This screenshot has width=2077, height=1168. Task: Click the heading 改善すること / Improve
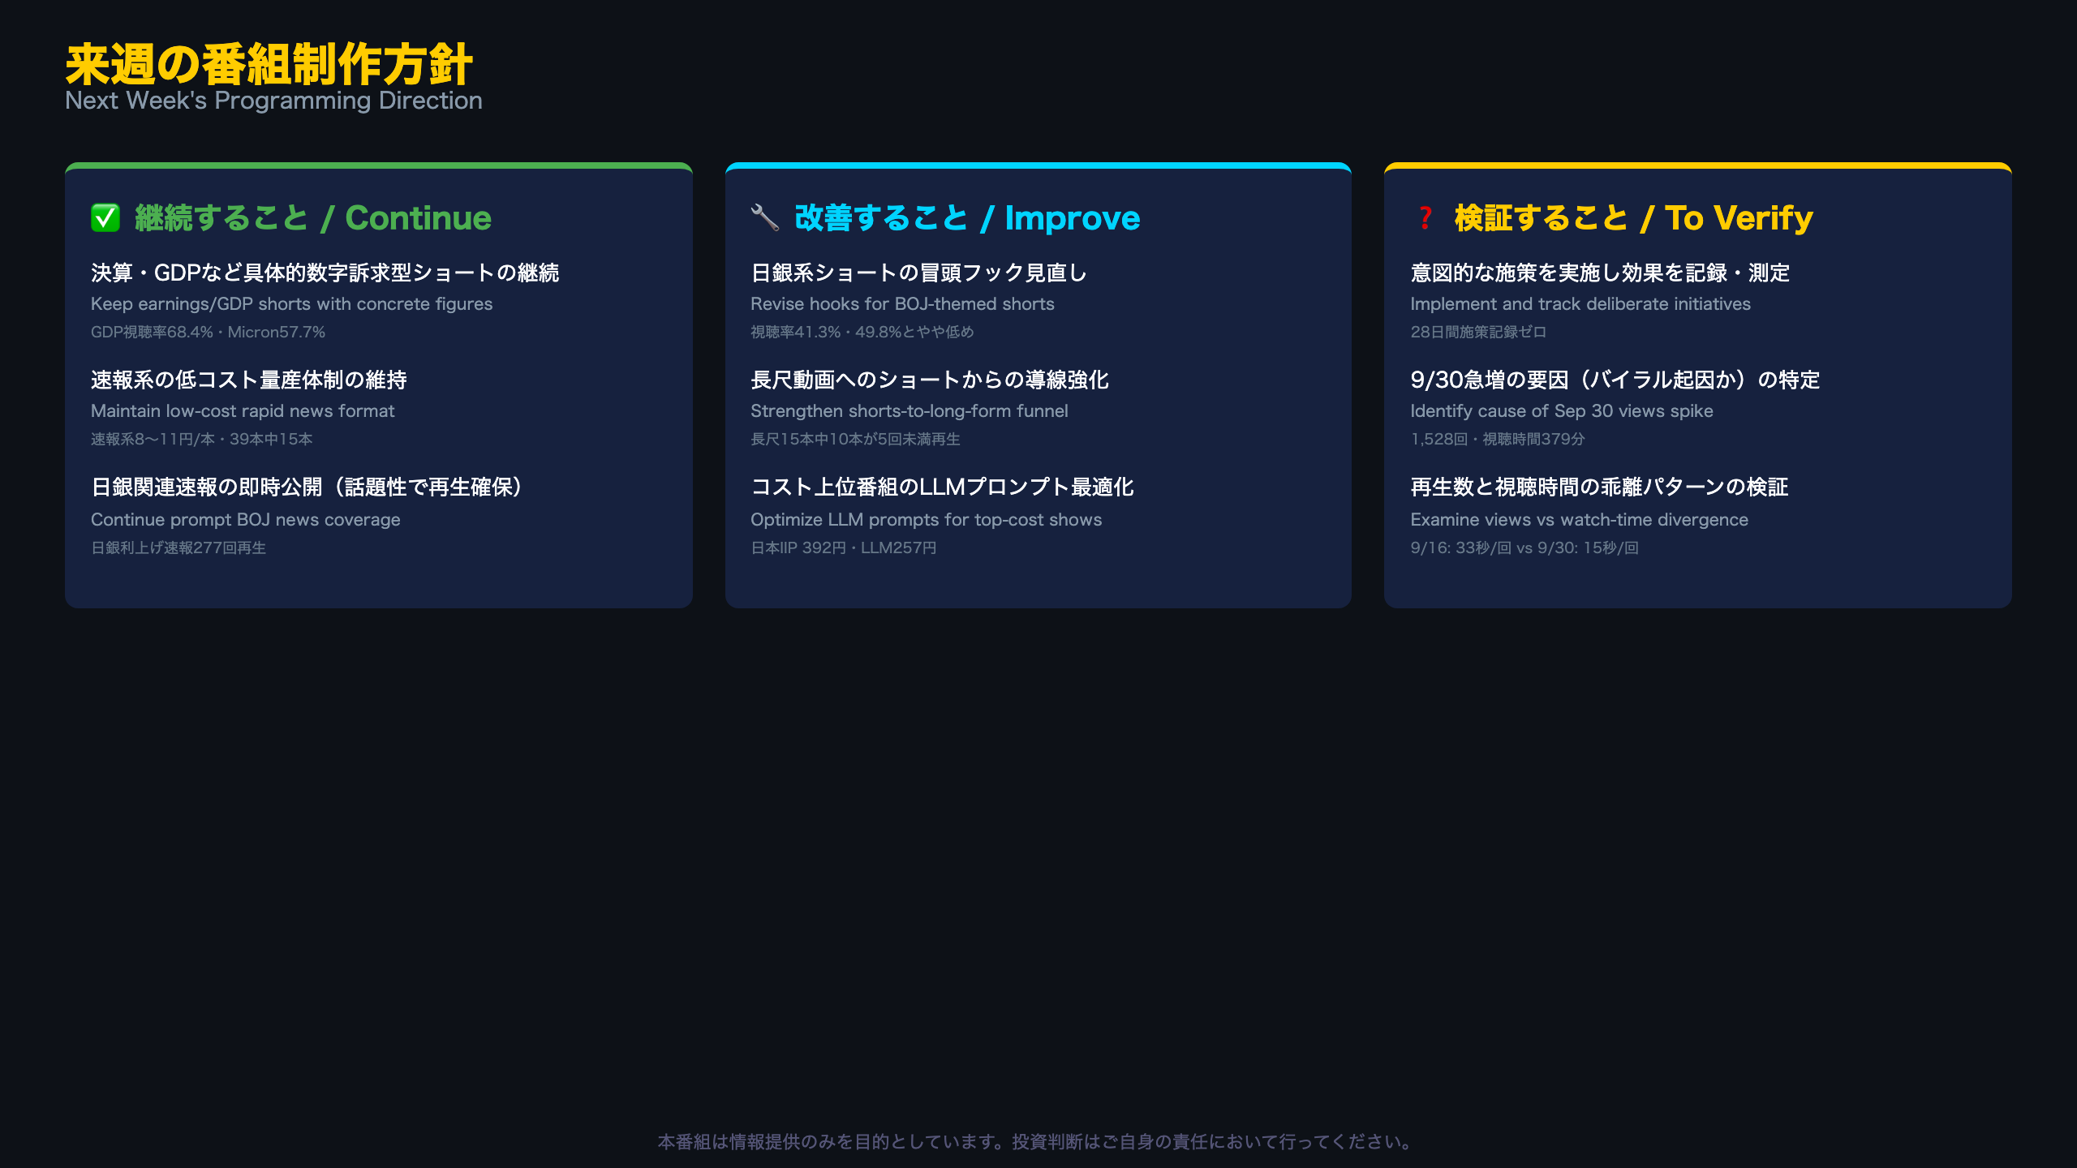coord(967,218)
